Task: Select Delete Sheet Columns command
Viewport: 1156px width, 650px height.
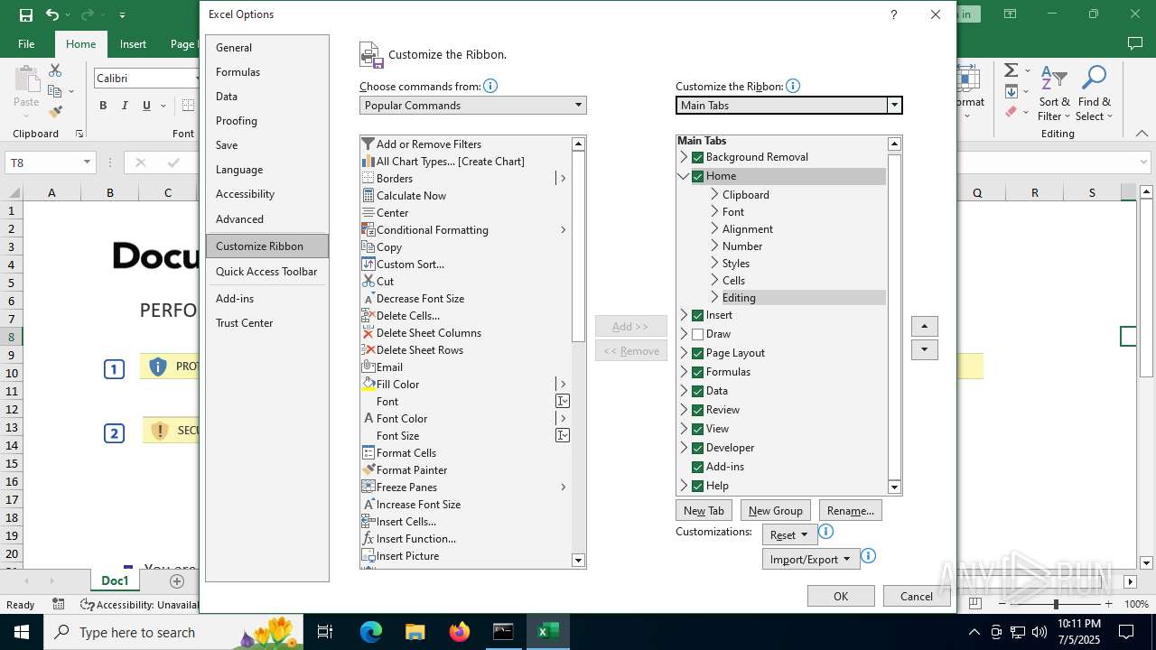Action: coord(465,333)
